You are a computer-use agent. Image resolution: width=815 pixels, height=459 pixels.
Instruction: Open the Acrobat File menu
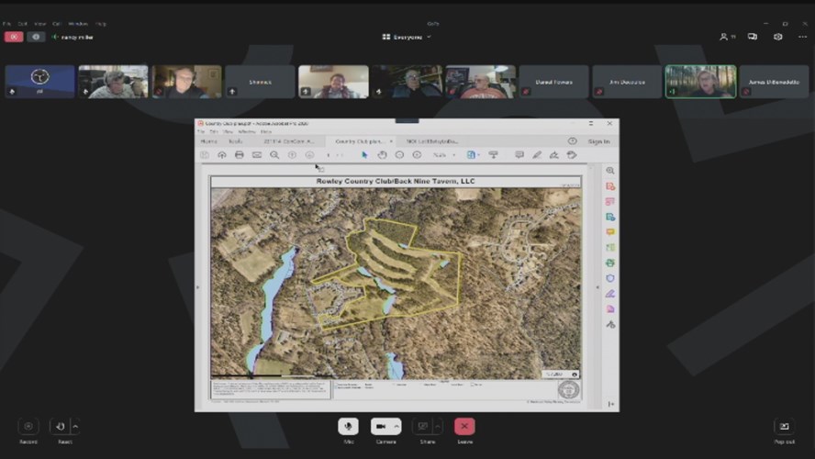(201, 132)
